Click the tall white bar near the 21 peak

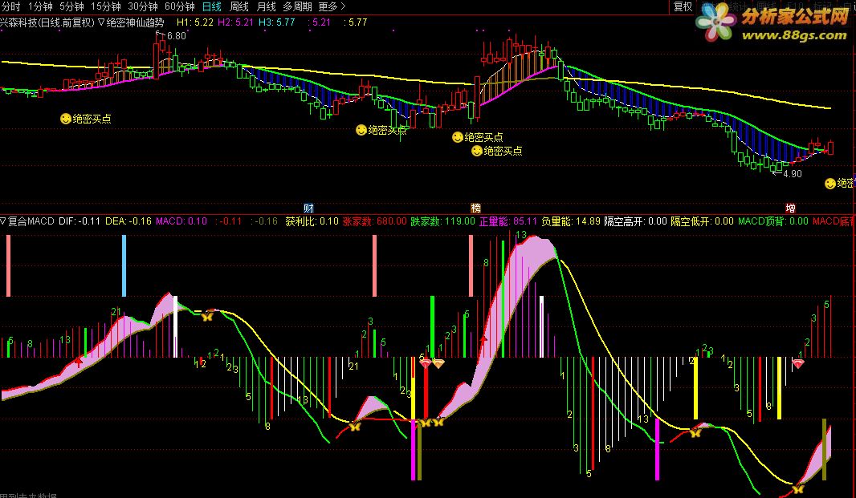[175, 326]
